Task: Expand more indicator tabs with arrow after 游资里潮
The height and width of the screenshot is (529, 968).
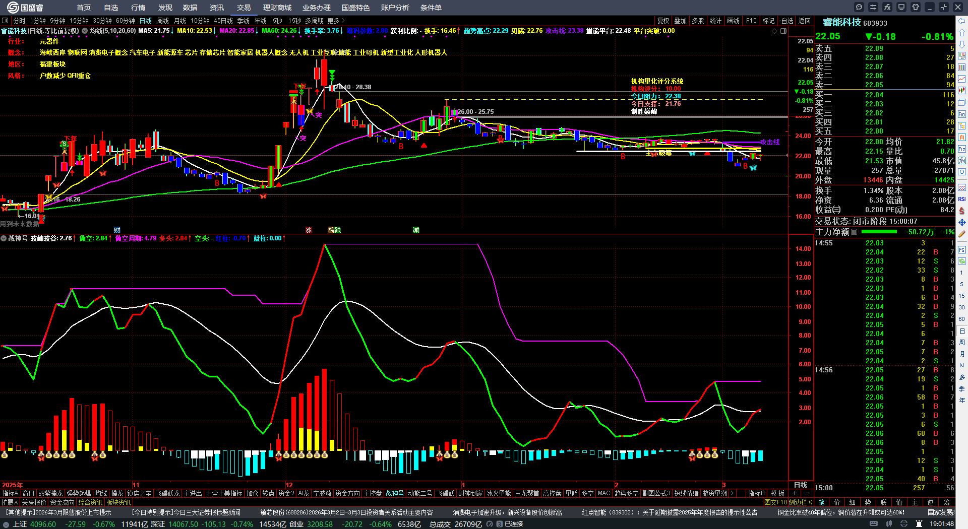Action: pos(732,493)
